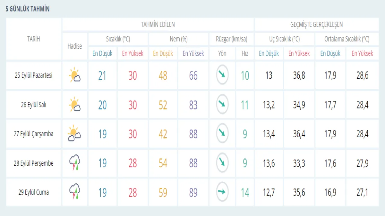The width and height of the screenshot is (385, 216).
Task: Click the thunderstorm icon for 28 Eylül Perşembe
Action: pos(74,163)
